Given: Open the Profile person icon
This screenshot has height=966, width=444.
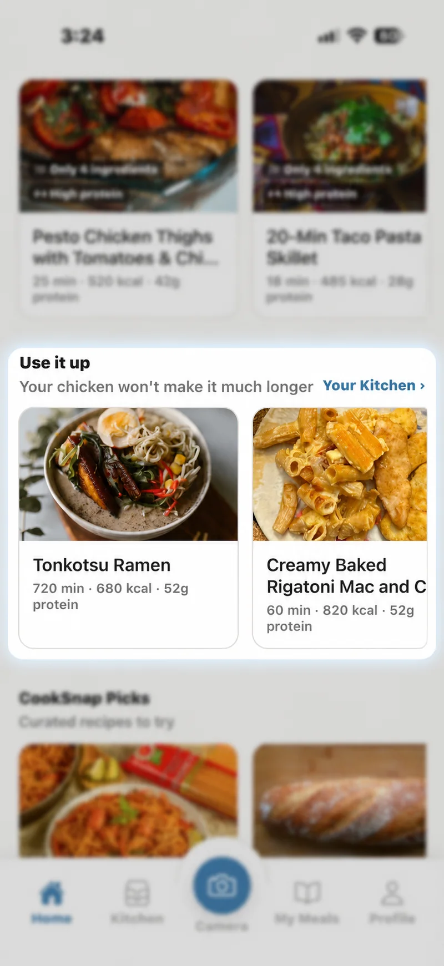Looking at the screenshot, I should [392, 893].
